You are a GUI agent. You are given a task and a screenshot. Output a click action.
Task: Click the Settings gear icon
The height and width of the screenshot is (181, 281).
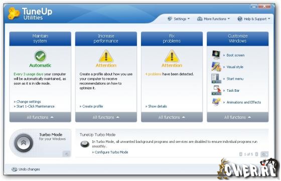point(170,19)
